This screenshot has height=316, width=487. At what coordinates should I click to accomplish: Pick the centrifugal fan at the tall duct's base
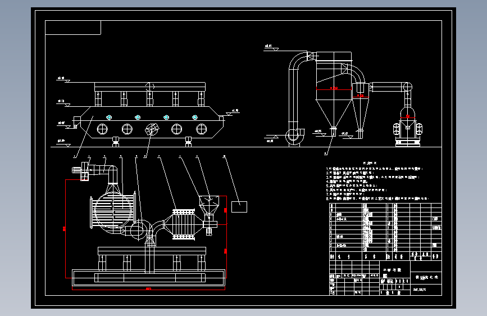[x=295, y=137]
